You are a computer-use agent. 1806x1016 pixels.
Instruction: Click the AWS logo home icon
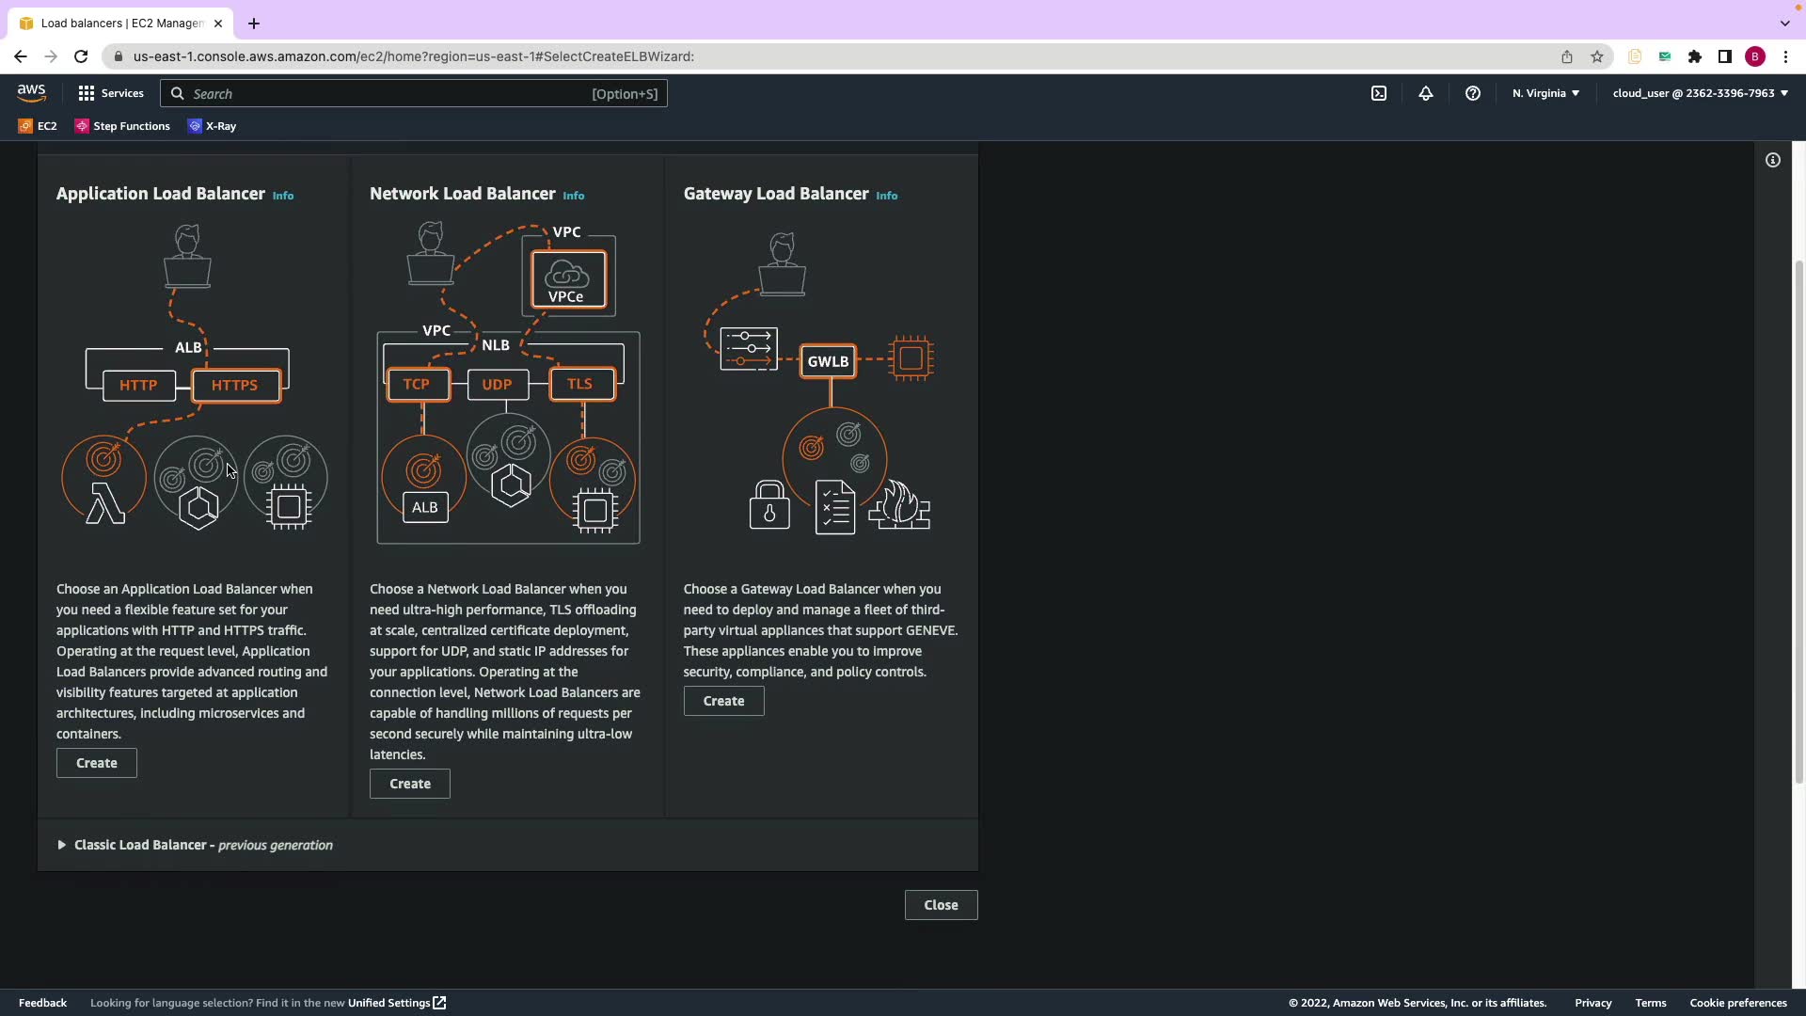point(31,93)
